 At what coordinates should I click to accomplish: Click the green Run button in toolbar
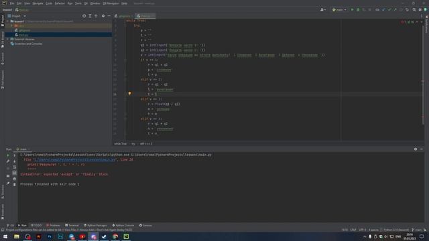[x=352, y=9]
